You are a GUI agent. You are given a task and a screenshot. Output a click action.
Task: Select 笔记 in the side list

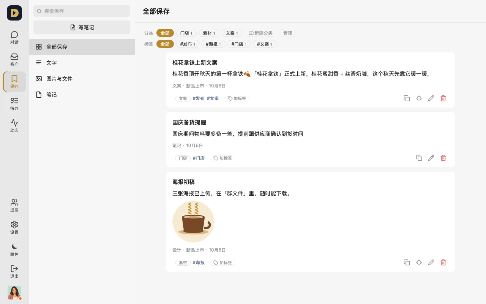(82, 95)
